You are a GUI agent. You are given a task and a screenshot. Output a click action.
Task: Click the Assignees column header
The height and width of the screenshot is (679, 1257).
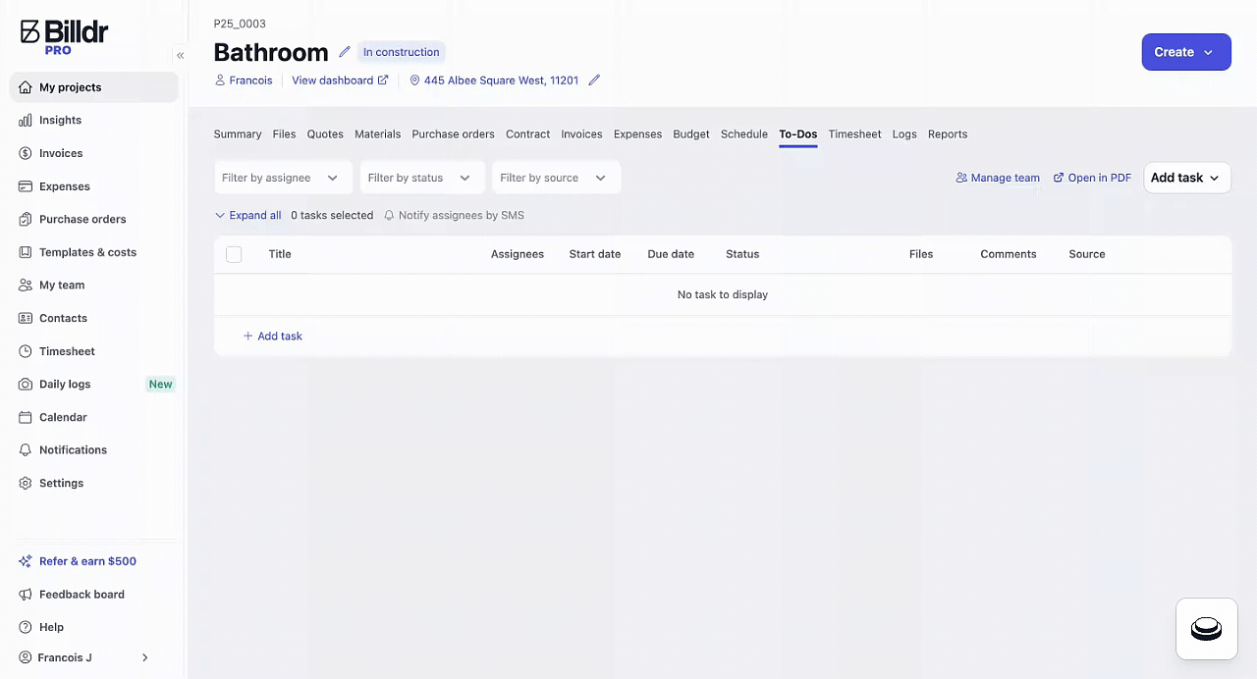[518, 254]
